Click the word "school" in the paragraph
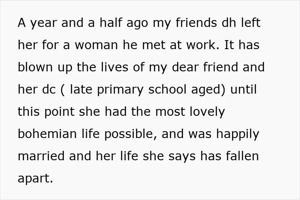300x200 pixels. pyautogui.click(x=167, y=89)
